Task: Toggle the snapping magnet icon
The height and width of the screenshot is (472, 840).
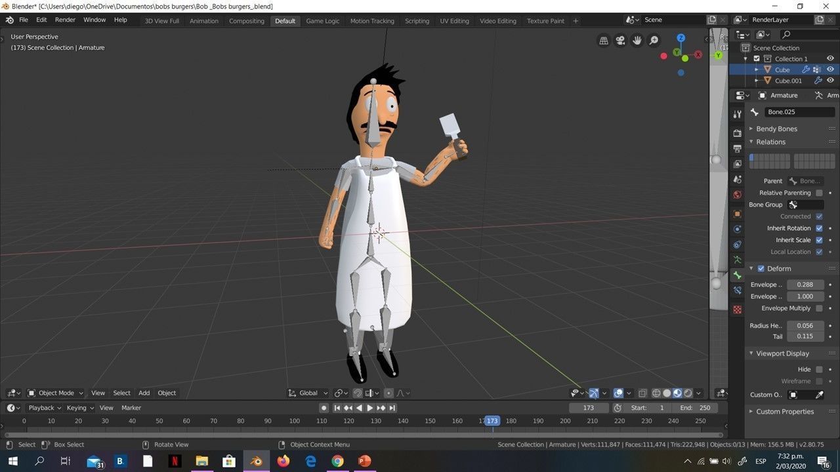Action: pos(358,393)
